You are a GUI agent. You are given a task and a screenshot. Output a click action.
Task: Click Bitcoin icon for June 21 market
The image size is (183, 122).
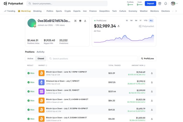tap(41, 101)
